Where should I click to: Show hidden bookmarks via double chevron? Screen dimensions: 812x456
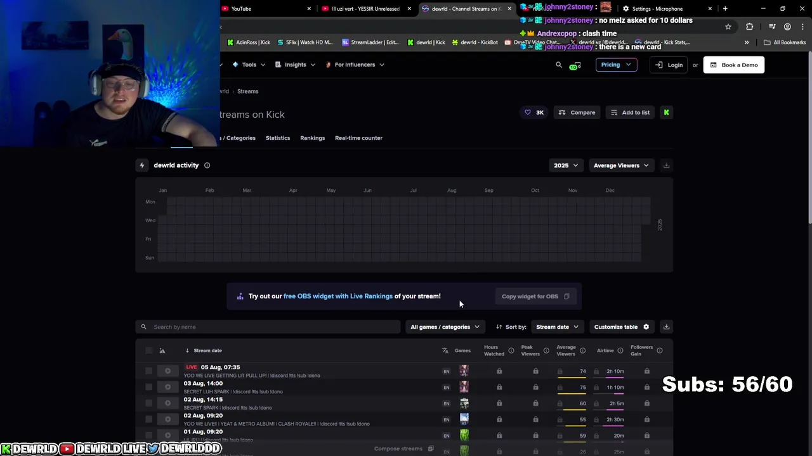pos(747,42)
